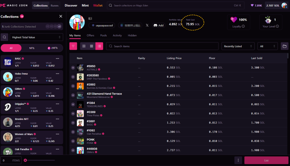The width and height of the screenshot is (290, 166).
Task: Click the .sol domain name pill
Action: (102, 25)
